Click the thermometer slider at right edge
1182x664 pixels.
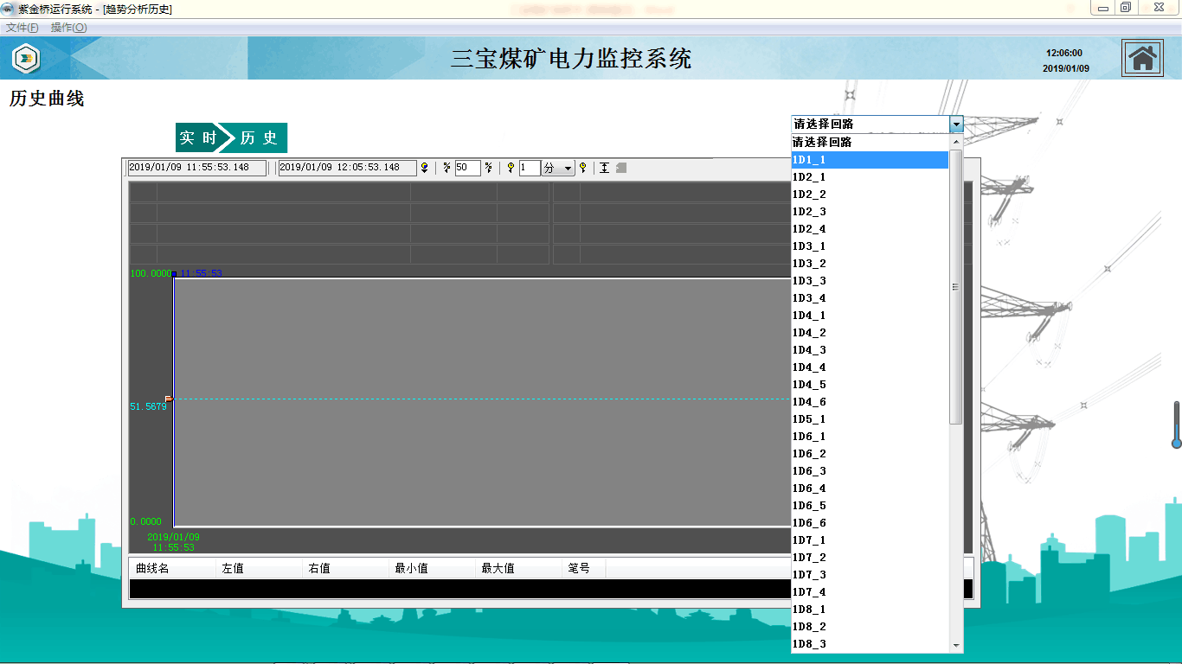1176,425
